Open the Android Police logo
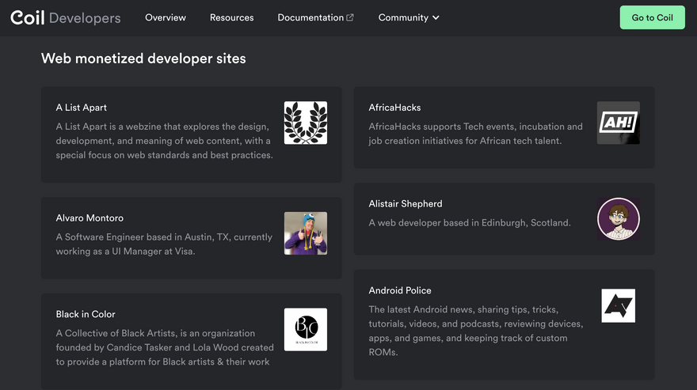Screen dimensions: 697x390 [619, 305]
